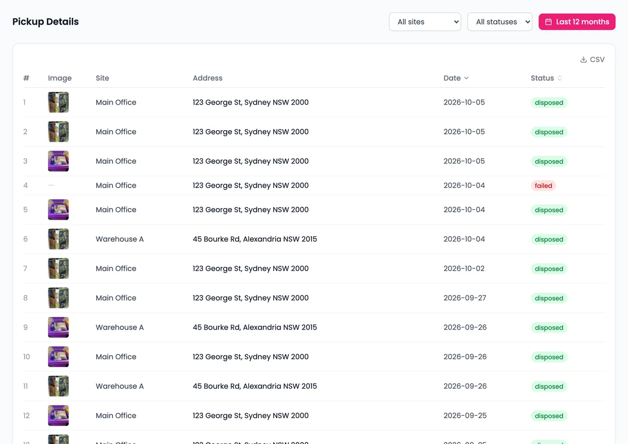The width and height of the screenshot is (628, 444).
Task: Download the table as CSV
Action: pos(592,60)
